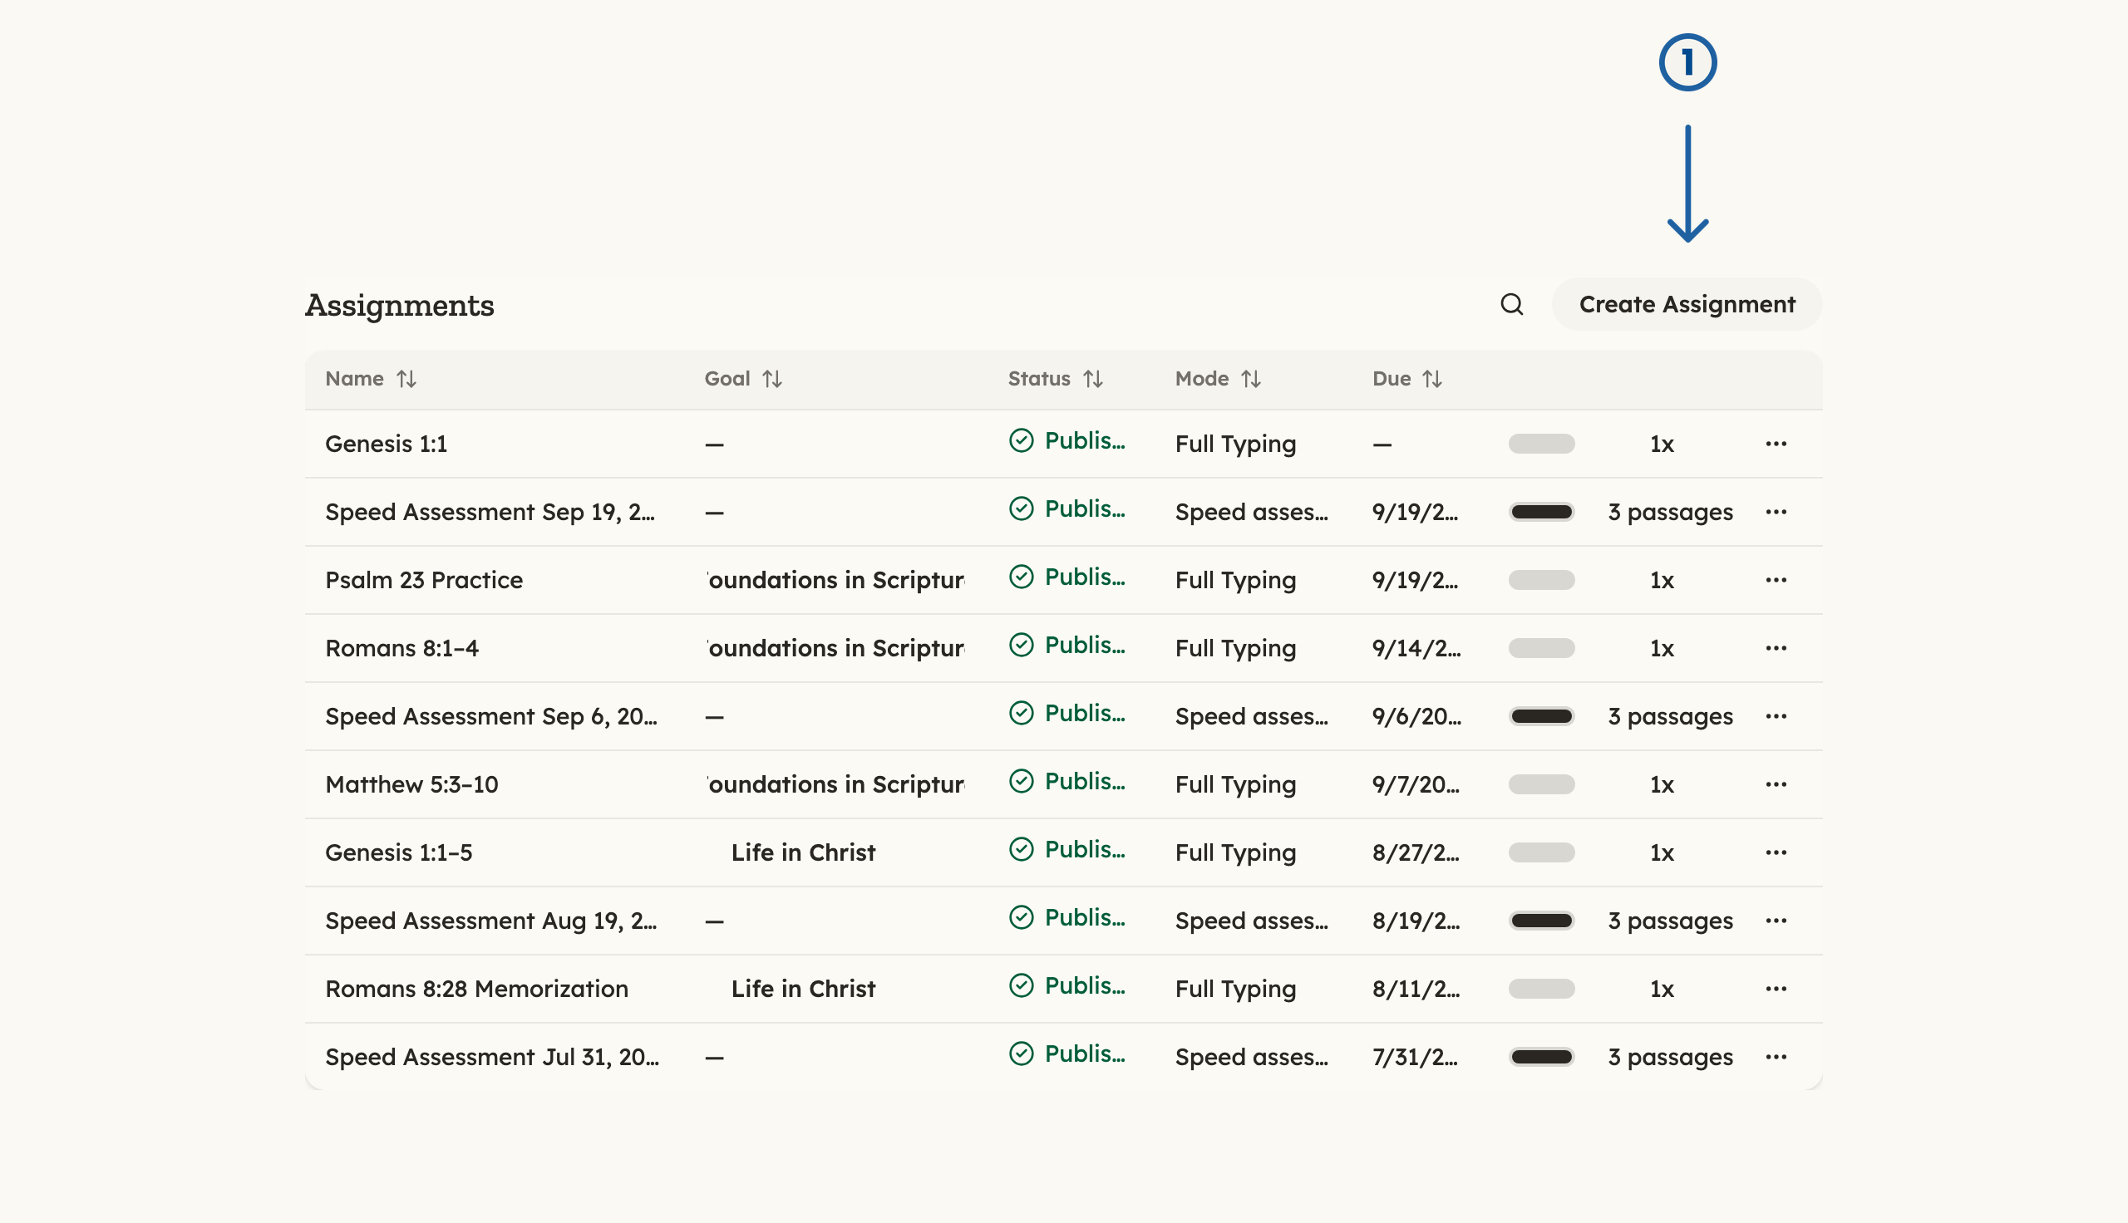Open more options for Speed Assessment Sep 6
The height and width of the screenshot is (1223, 2128).
1776,715
